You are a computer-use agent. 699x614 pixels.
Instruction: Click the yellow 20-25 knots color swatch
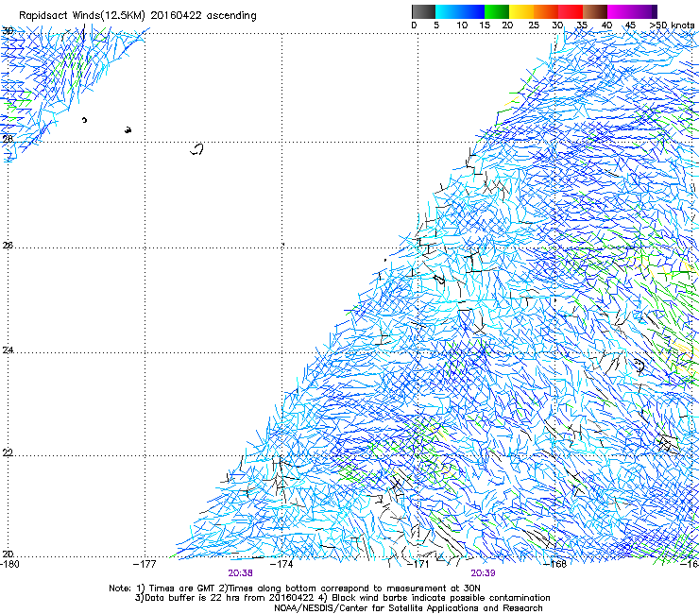[x=521, y=11]
